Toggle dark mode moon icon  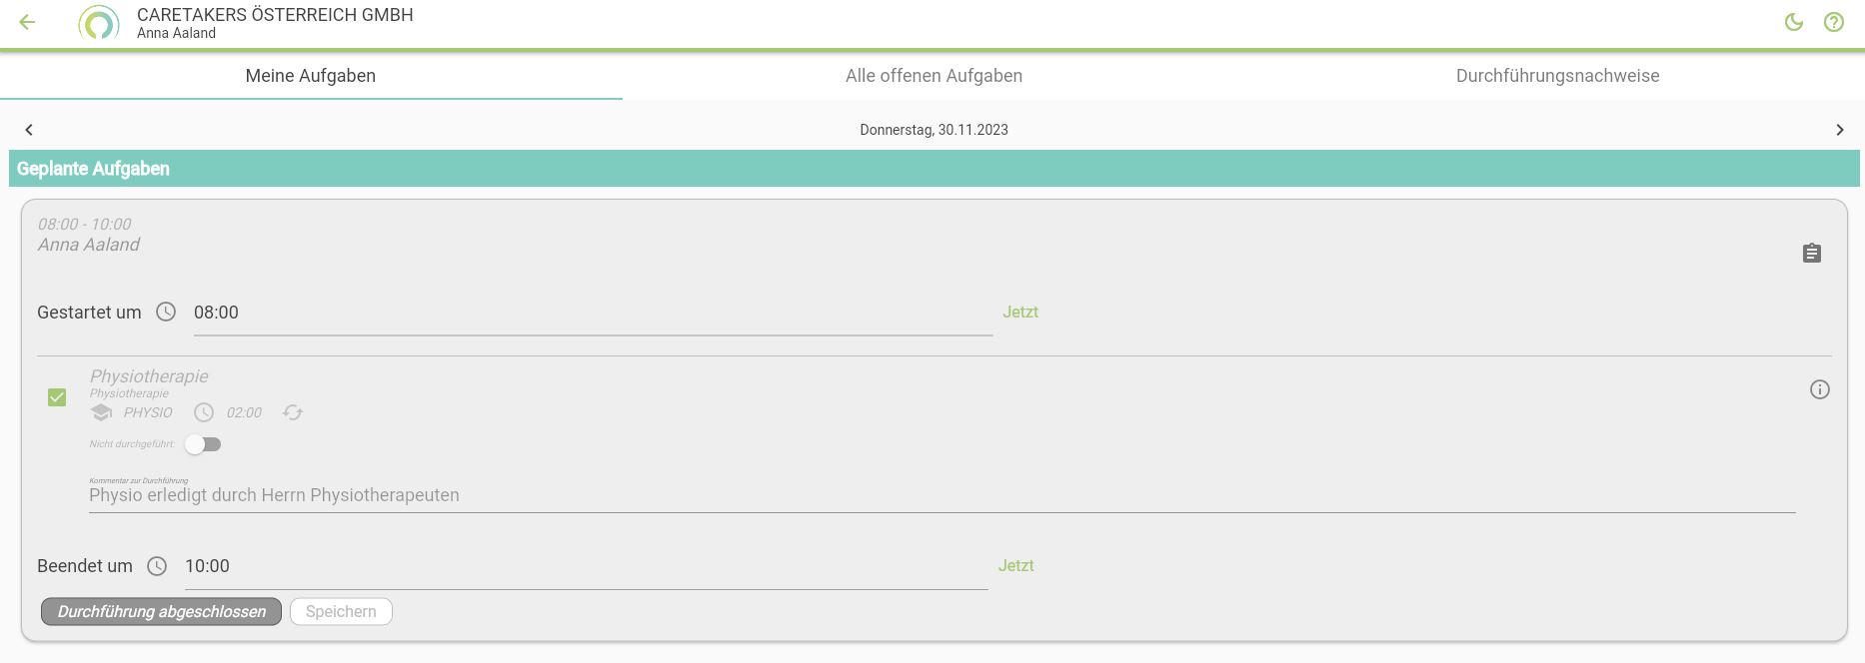(x=1794, y=22)
